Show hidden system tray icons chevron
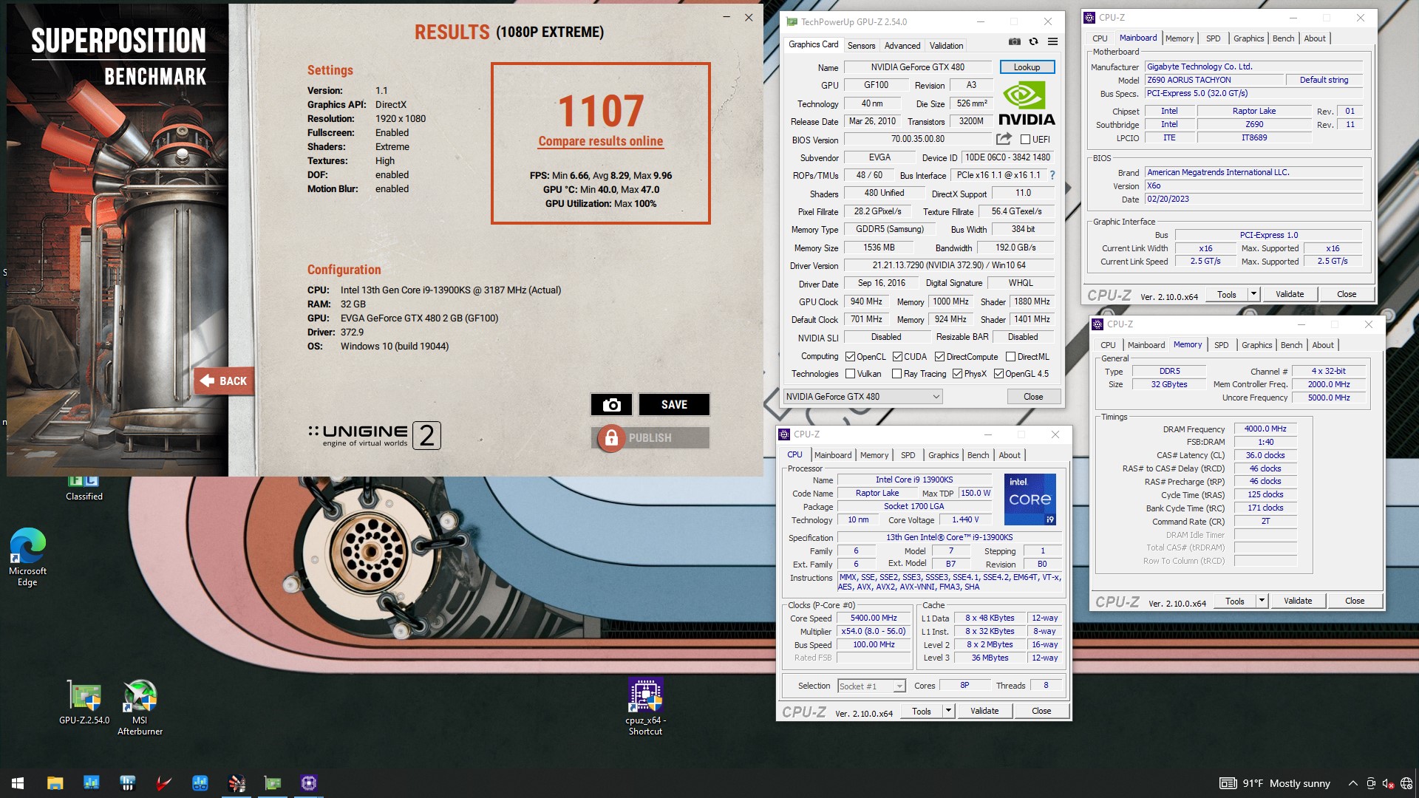This screenshot has width=1419, height=798. point(1352,783)
